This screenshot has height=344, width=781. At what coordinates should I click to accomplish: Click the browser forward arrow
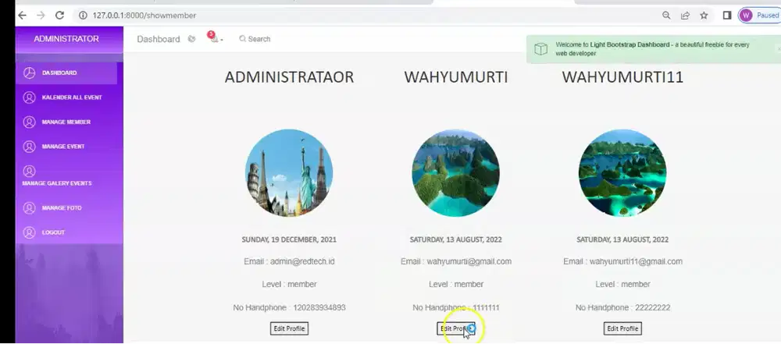tap(41, 16)
